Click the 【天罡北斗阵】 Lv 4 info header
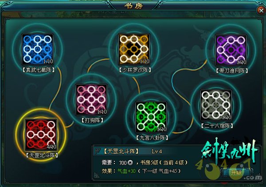This screenshot has width=266, height=187. pos(133,151)
